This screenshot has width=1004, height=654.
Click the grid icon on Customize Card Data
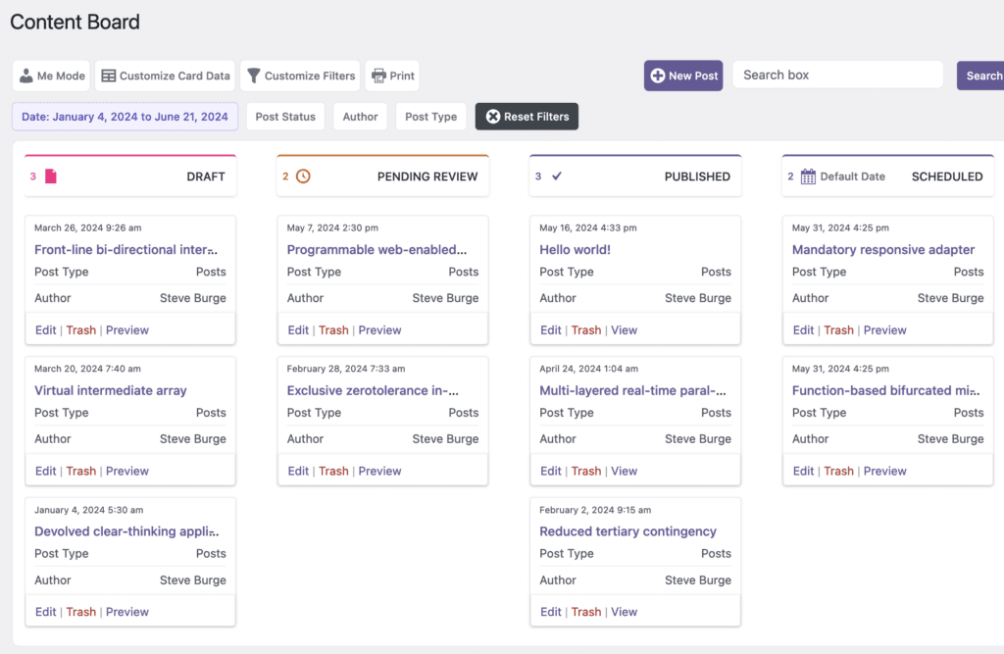[111, 75]
